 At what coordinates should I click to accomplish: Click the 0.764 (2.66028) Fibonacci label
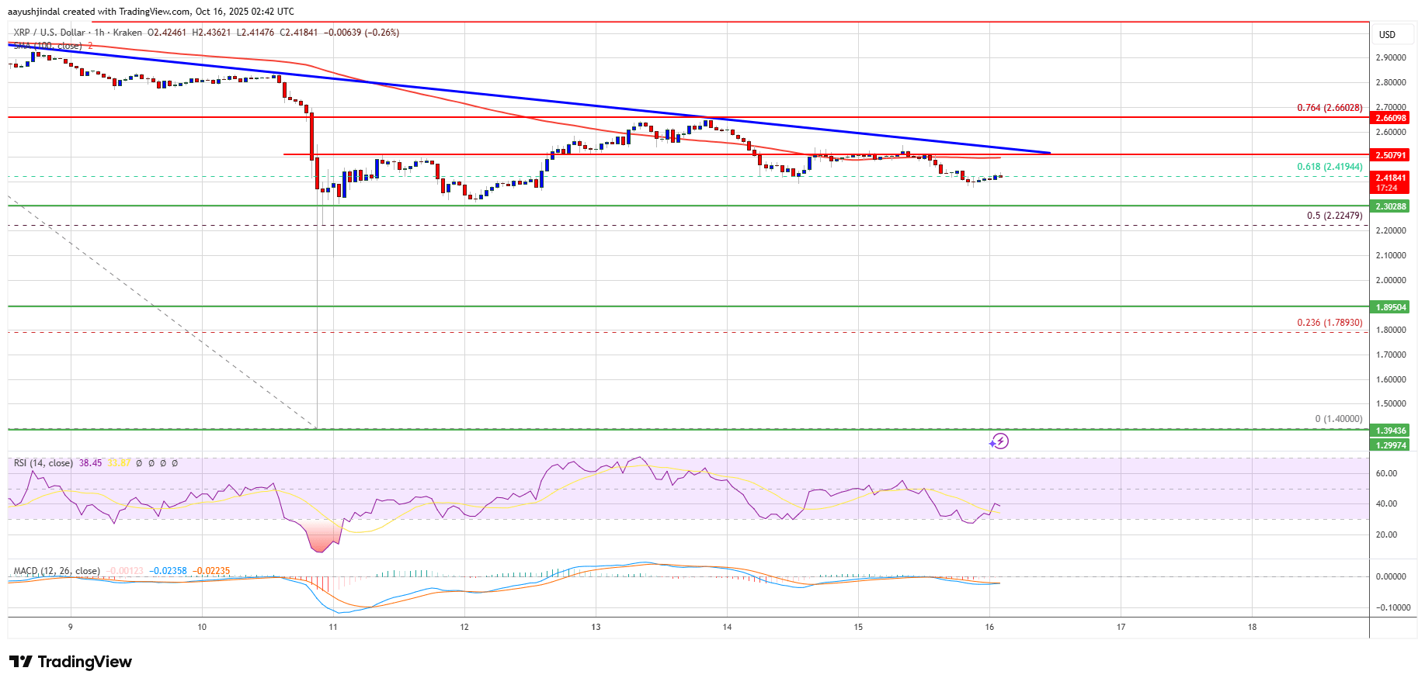click(1329, 108)
